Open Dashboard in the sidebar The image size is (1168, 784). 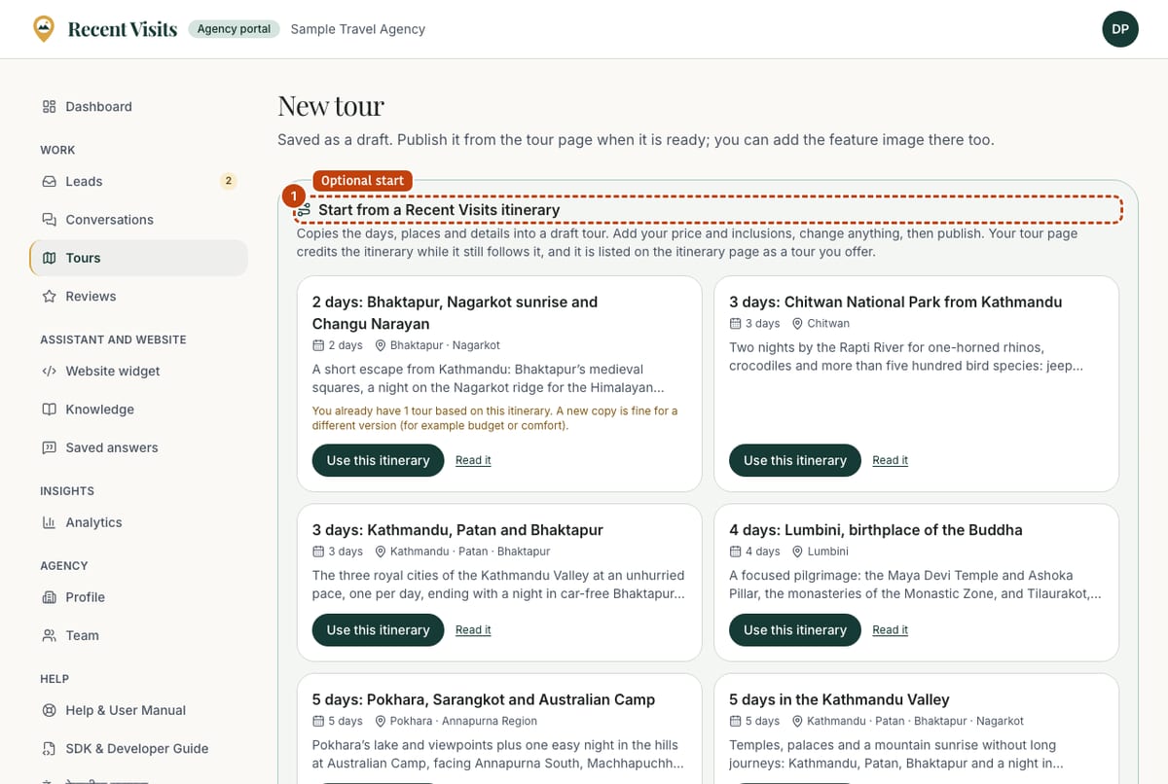(138, 107)
